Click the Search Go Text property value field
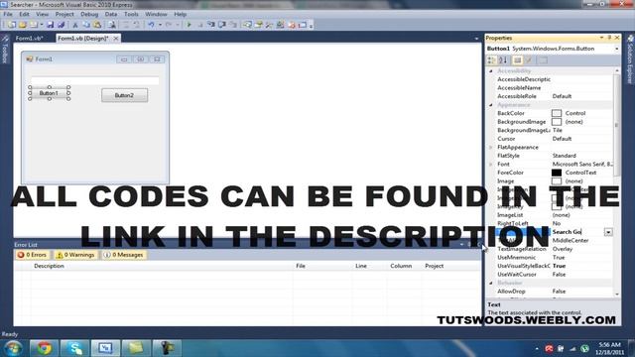 577,232
